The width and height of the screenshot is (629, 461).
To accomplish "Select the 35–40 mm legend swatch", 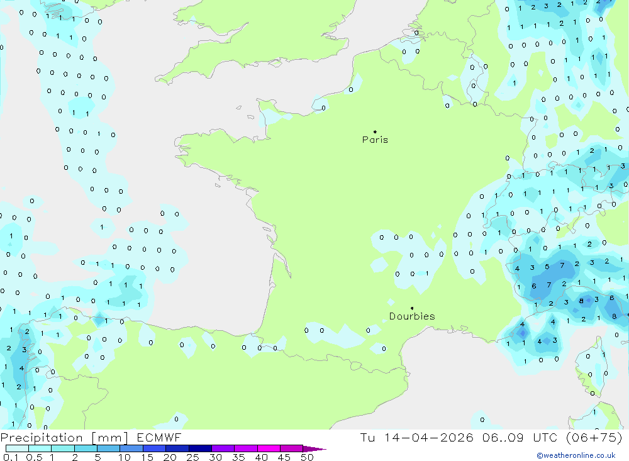I will click(246, 448).
